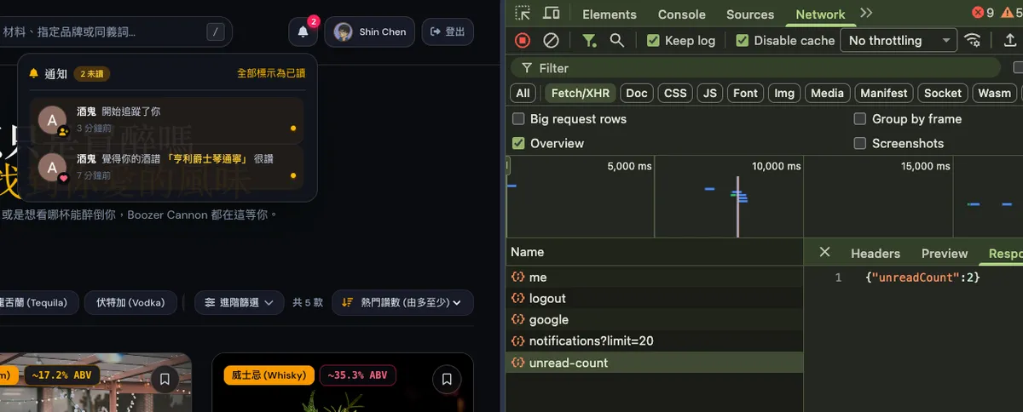This screenshot has height=412, width=1023.
Task: Open network conditions wifi-gear icon
Action: (x=972, y=40)
